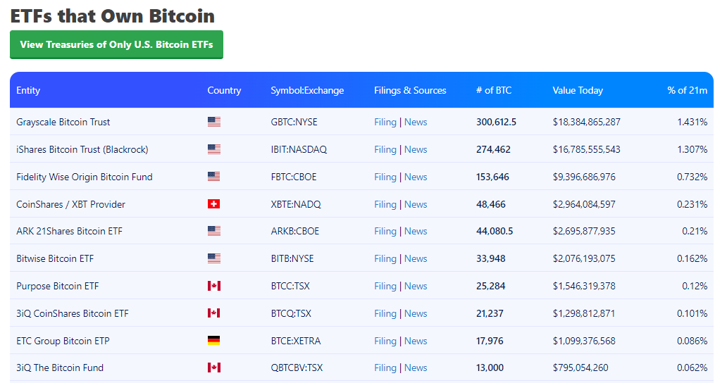Click the German flag for ETC Group Bitcoin ETP
Viewport: 727px width, 383px height.
pos(213,340)
